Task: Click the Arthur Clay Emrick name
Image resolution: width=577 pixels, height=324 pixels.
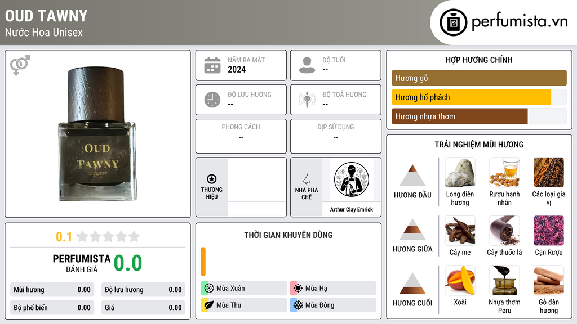Action: click(x=352, y=209)
